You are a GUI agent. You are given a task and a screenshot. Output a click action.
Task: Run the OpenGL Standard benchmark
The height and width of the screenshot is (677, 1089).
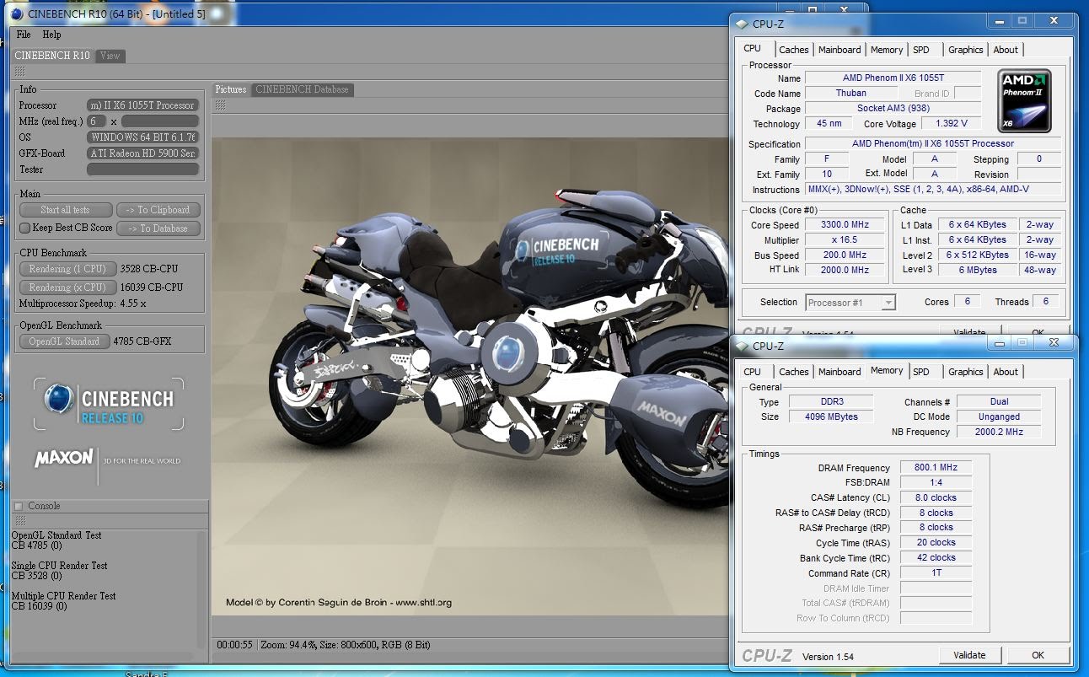point(64,341)
